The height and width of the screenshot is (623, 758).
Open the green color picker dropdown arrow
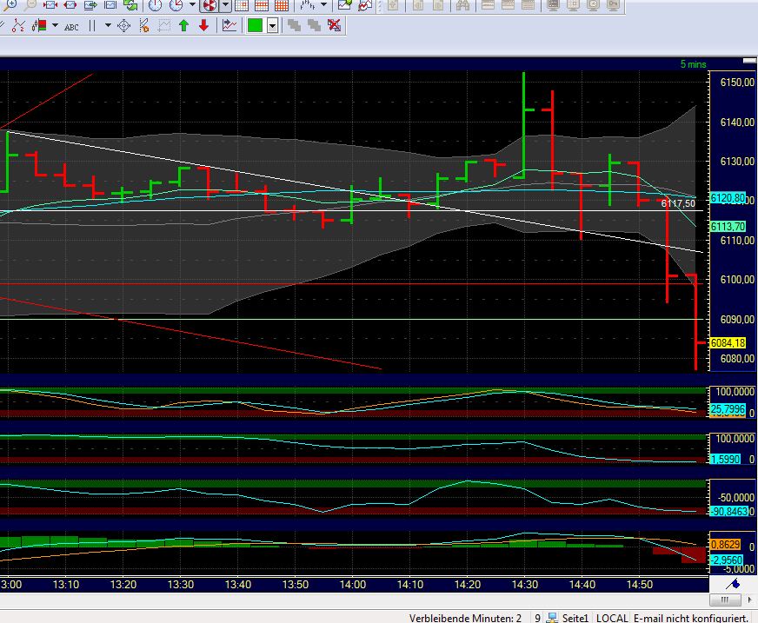273,25
